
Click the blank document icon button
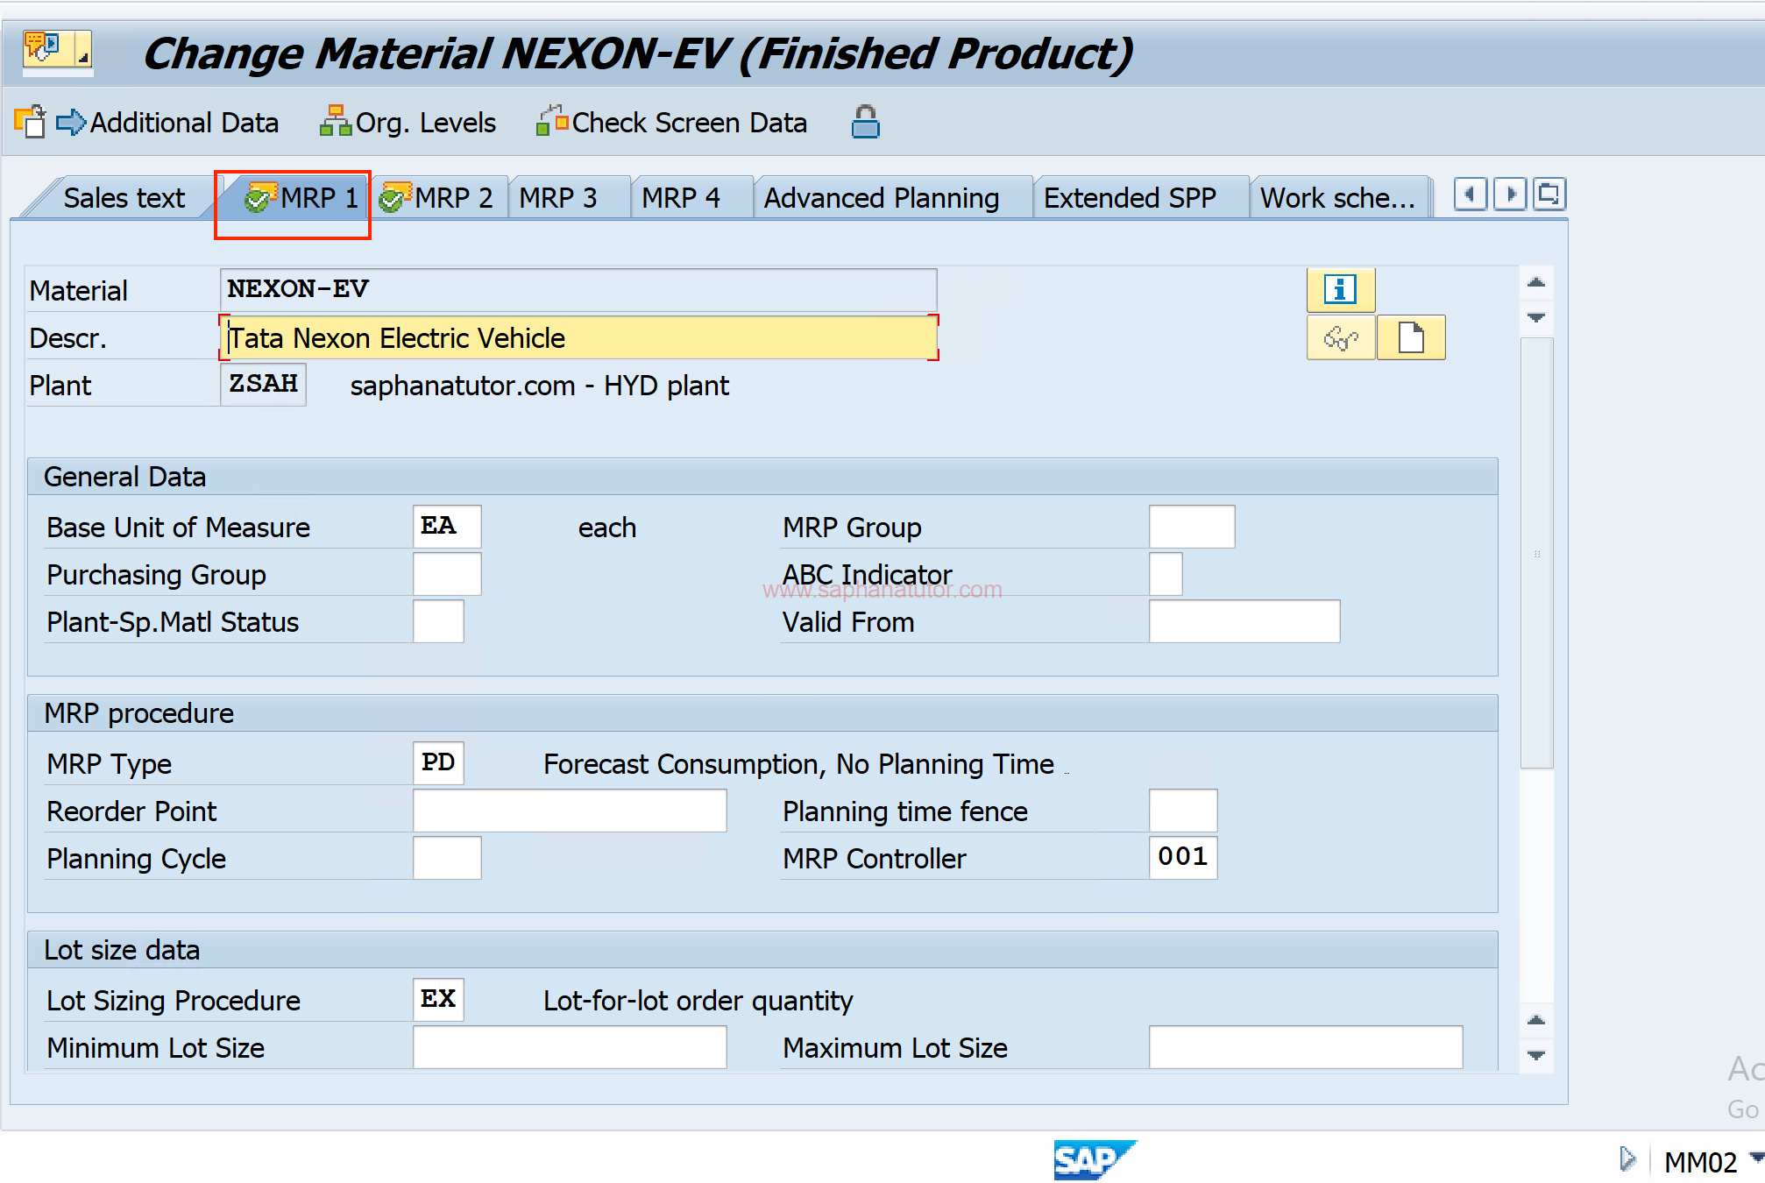pos(1411,337)
